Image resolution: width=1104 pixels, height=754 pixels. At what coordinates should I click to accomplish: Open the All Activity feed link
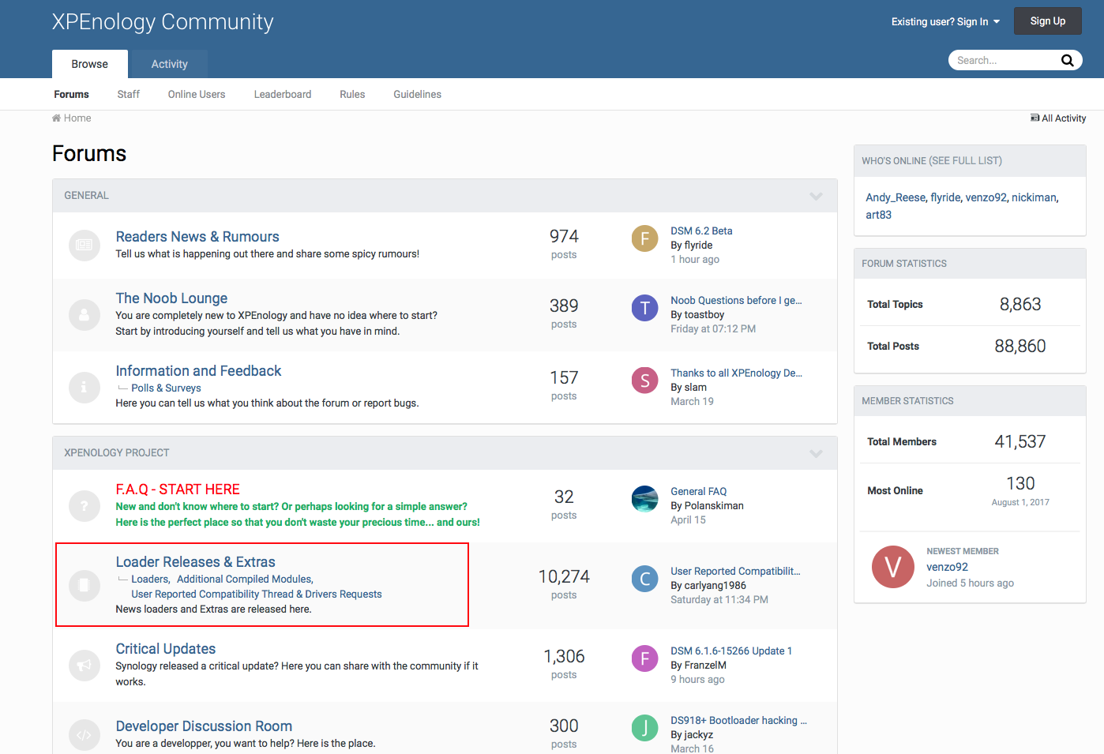tap(1058, 118)
